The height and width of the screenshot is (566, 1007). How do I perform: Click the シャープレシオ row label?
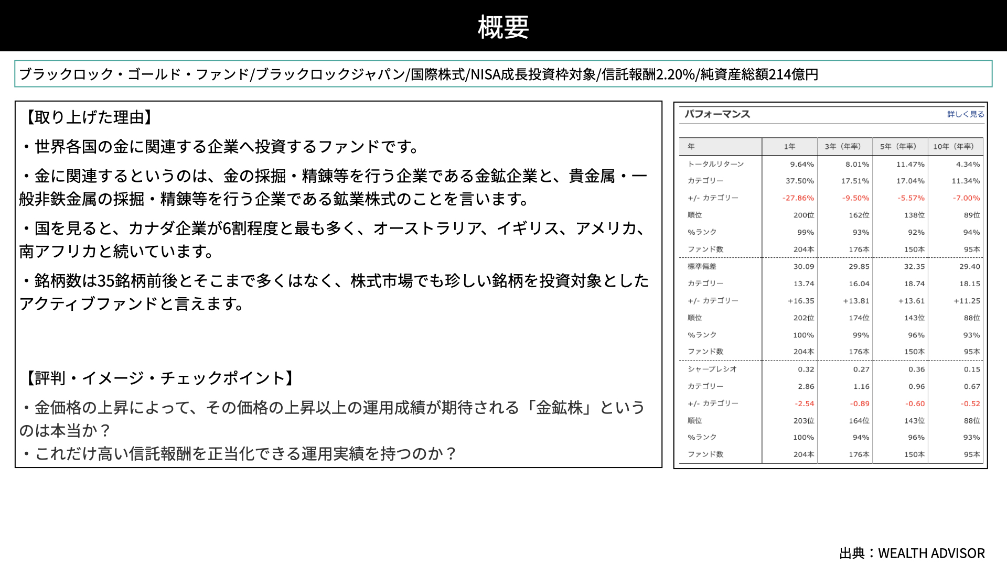(x=712, y=369)
